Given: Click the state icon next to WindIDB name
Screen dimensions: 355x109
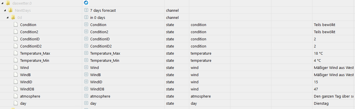Looking at the screenshot, I should (86, 89).
